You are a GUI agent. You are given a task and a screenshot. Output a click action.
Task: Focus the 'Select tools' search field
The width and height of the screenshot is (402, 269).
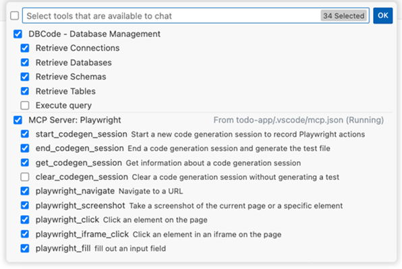pyautogui.click(x=196, y=16)
